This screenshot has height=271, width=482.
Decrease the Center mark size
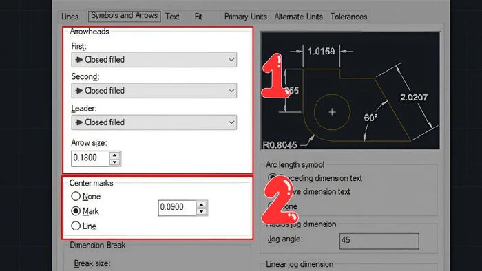202,211
